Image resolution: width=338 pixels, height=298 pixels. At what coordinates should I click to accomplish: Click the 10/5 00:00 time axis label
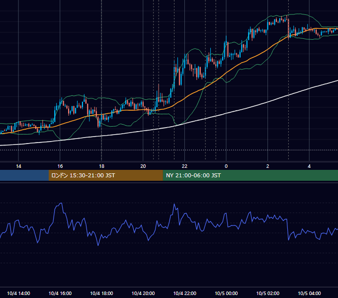point(226,293)
